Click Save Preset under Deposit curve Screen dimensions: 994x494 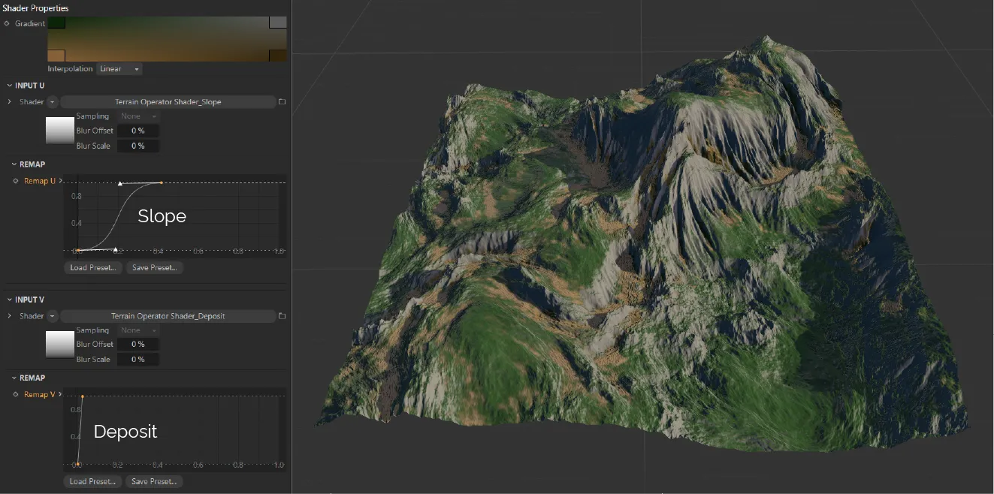pyautogui.click(x=154, y=481)
